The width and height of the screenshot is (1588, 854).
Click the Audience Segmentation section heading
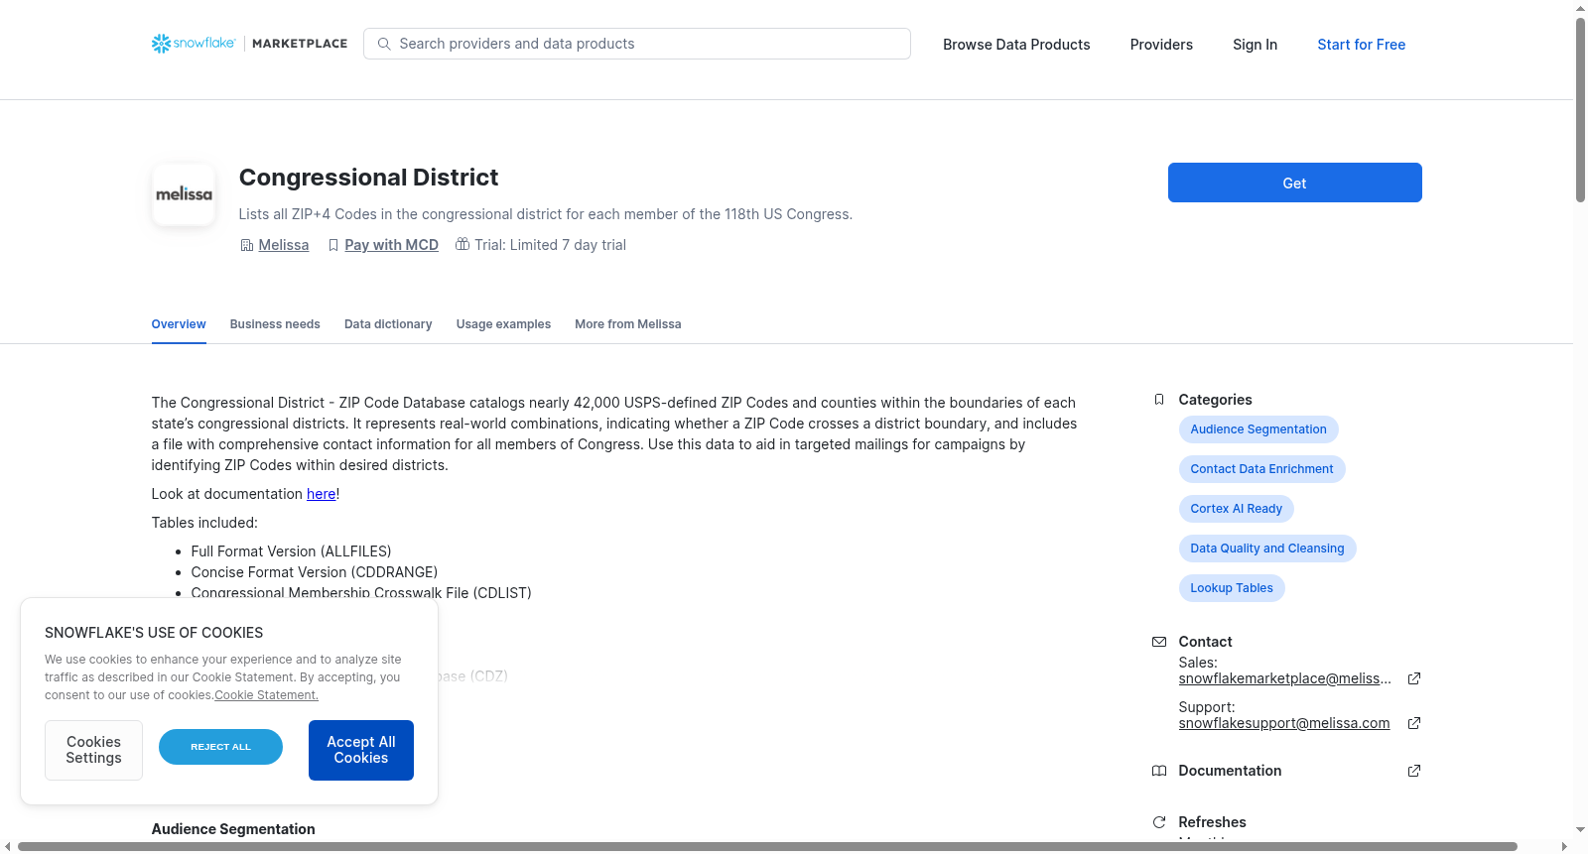click(x=233, y=829)
